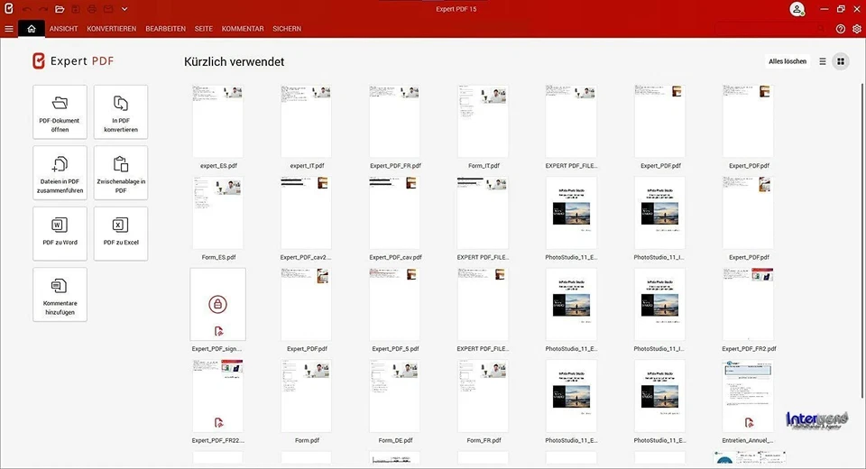Click the Undo arrow in the title bar
The image size is (866, 469).
point(26,9)
